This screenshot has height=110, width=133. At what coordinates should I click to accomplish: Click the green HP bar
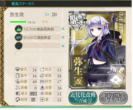coord(18,22)
